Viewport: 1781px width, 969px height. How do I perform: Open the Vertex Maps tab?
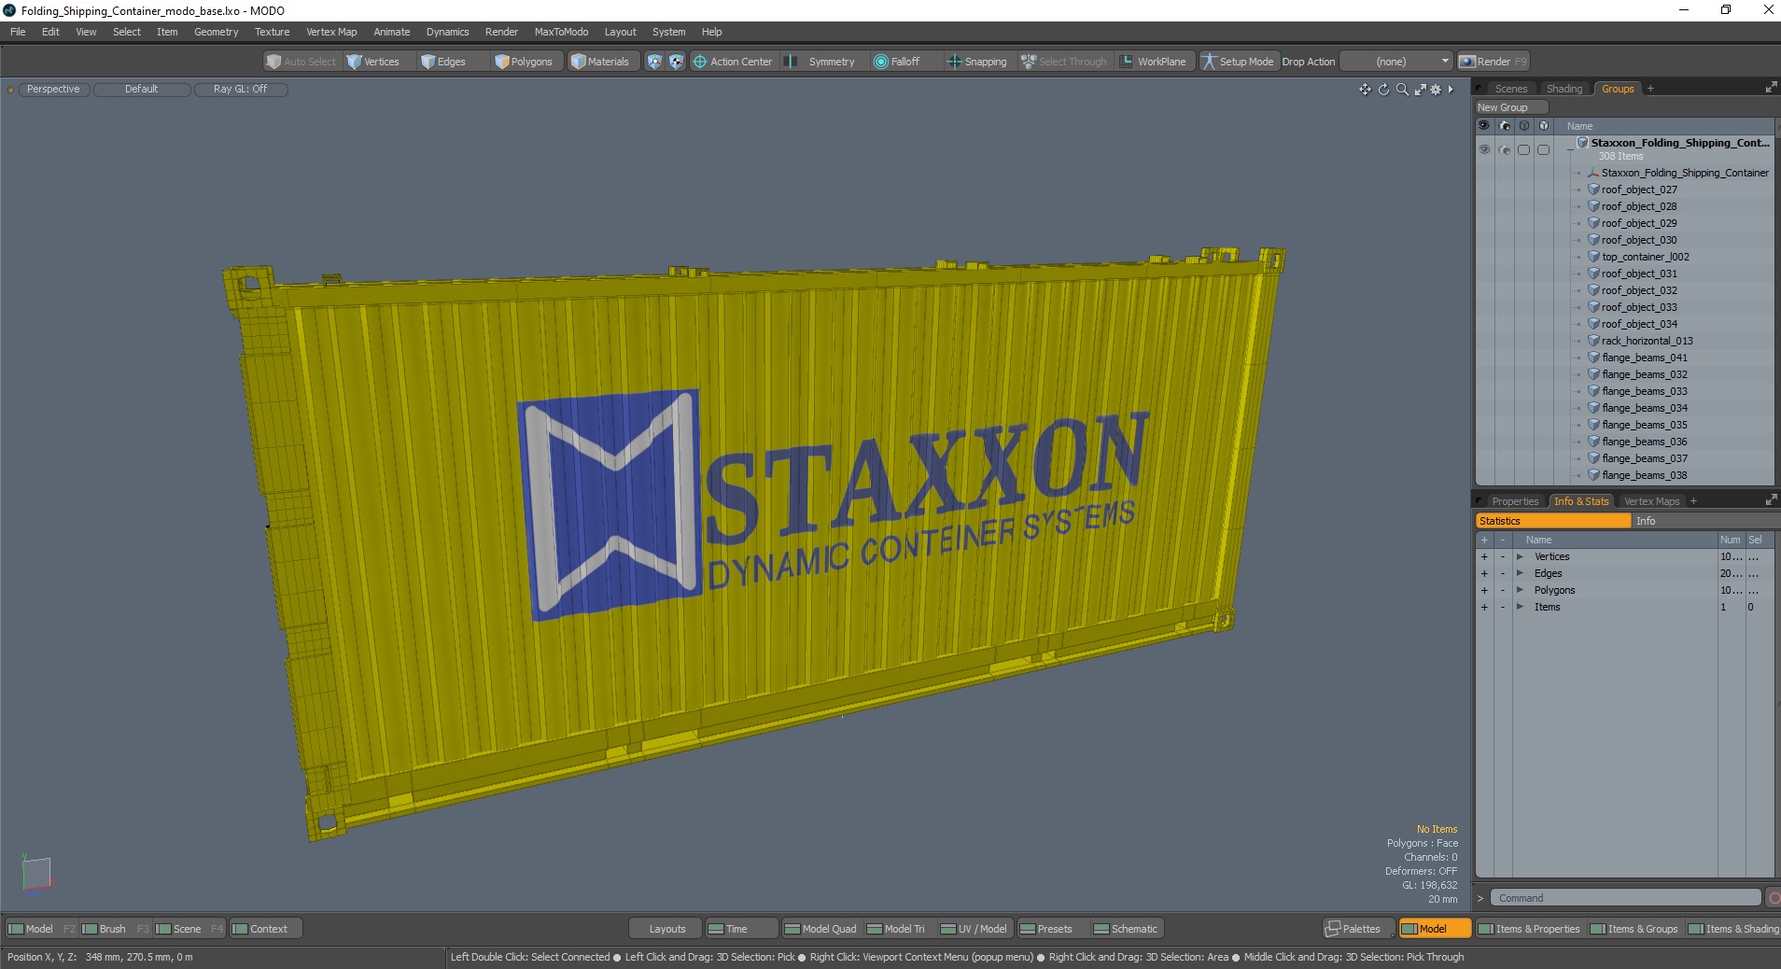[x=1651, y=501]
